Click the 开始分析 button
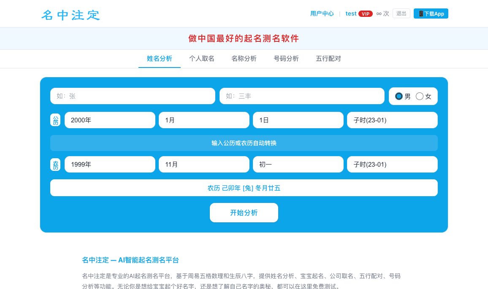 244,213
